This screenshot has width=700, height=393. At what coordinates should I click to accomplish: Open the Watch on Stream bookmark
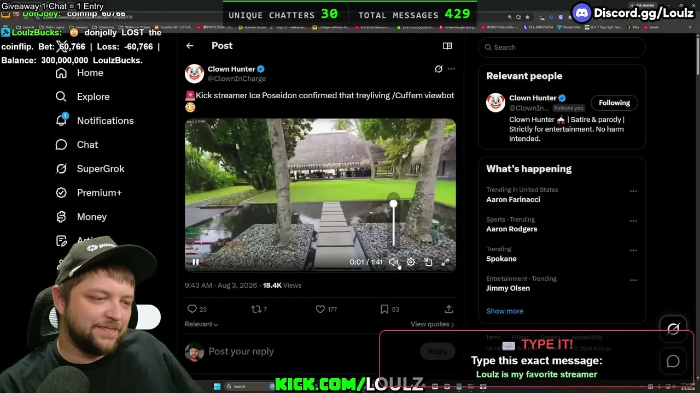135,27
